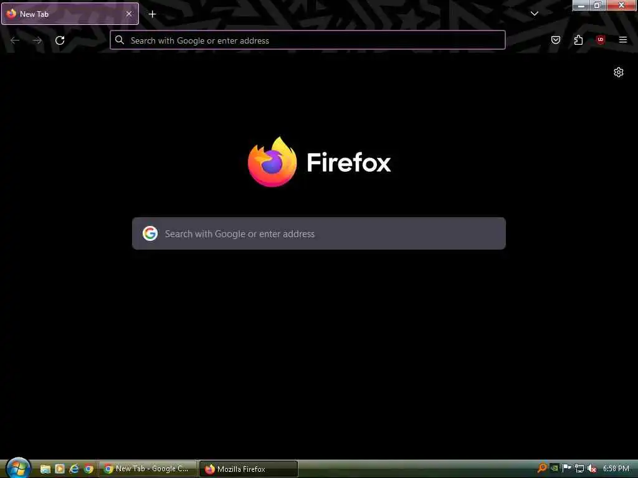Click the Google logo in search box

tap(150, 233)
